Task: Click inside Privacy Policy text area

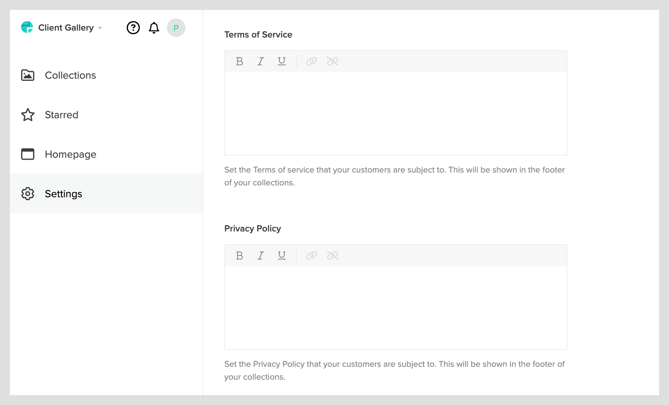Action: [x=396, y=307]
